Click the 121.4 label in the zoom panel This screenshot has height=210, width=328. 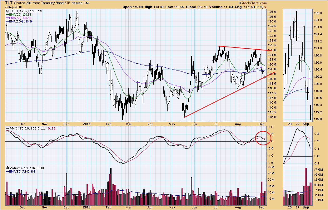318,34
